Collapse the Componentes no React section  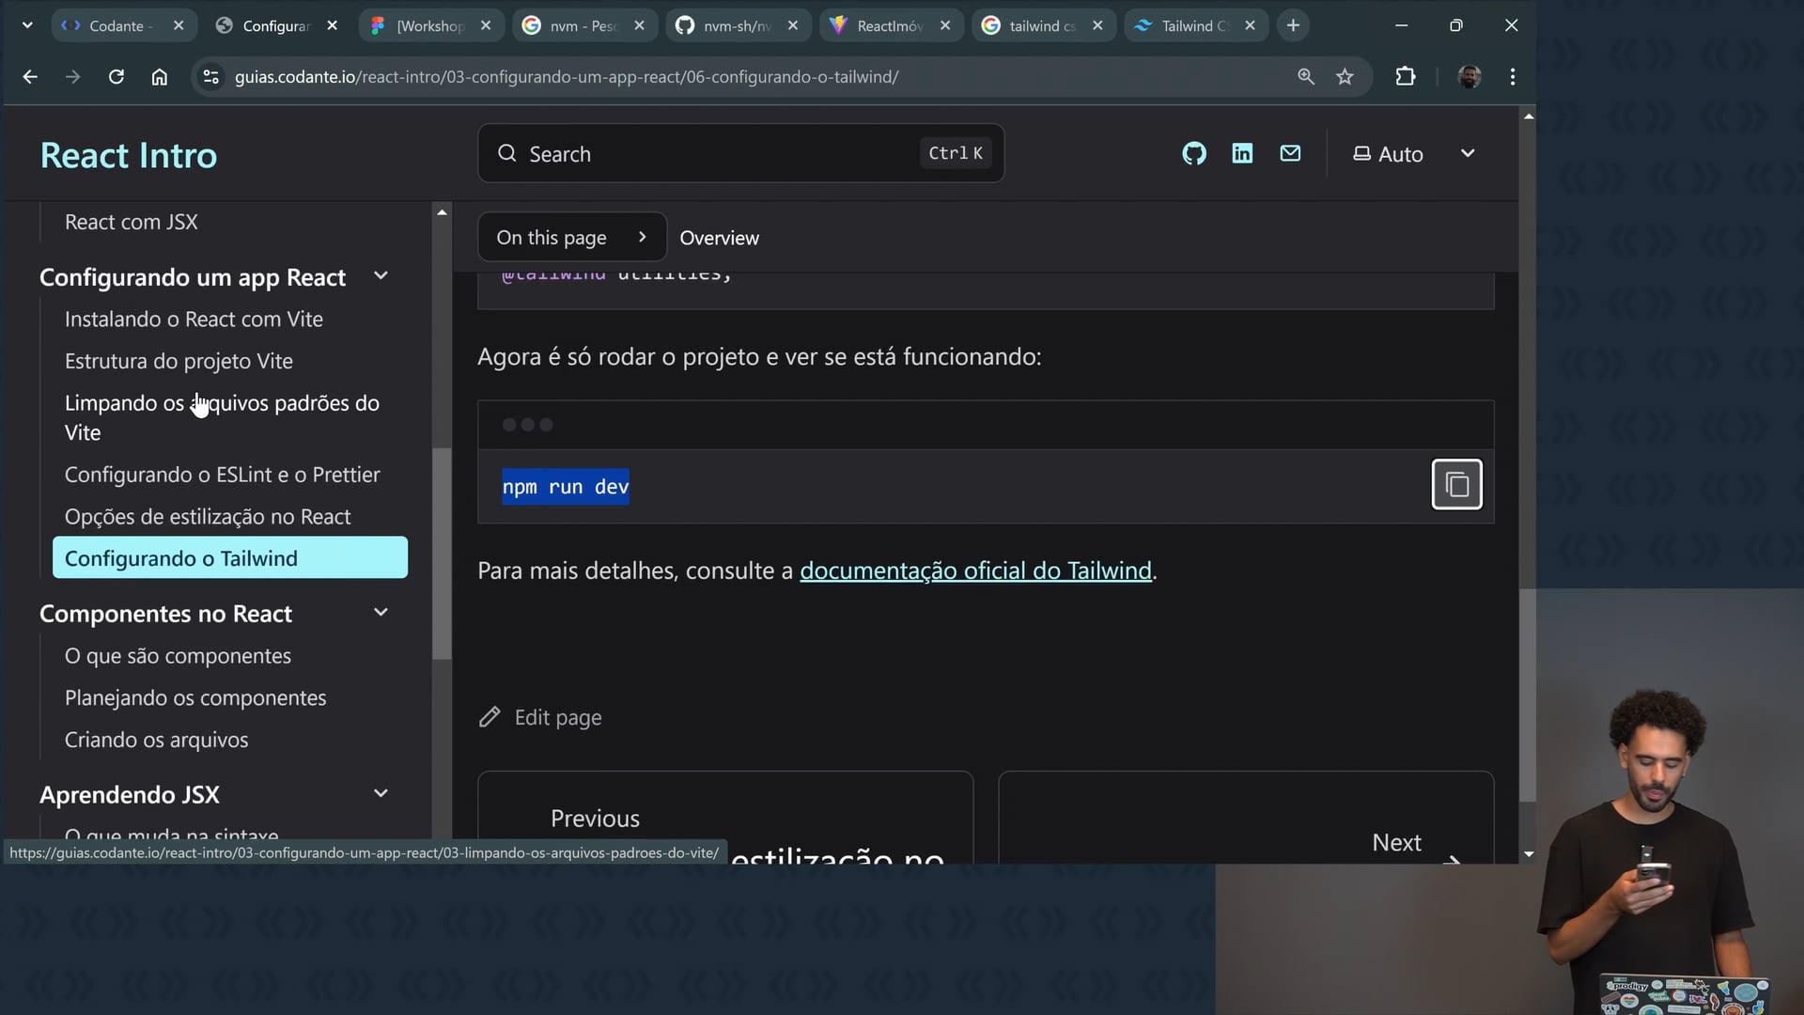tap(381, 613)
